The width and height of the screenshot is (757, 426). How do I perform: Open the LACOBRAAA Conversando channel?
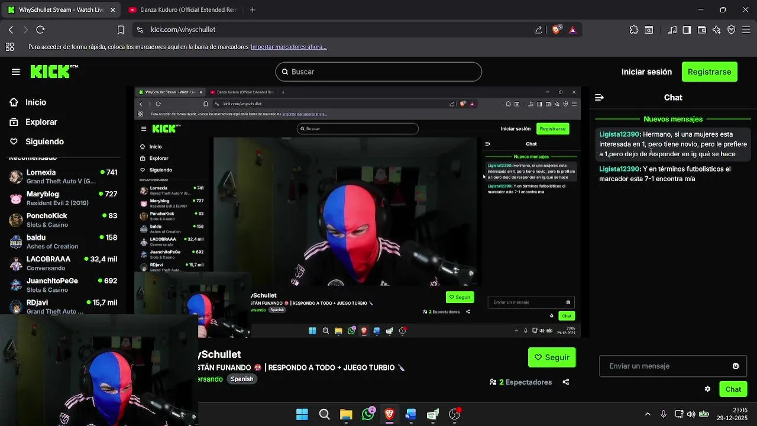click(x=63, y=263)
